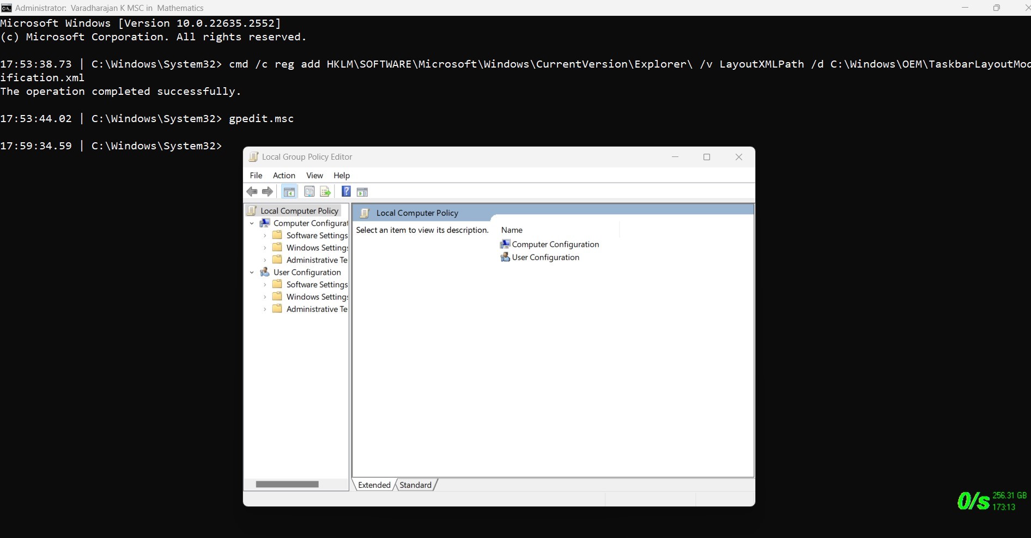This screenshot has width=1031, height=538.
Task: Select Local Computer Policy root in the tree
Action: point(299,211)
